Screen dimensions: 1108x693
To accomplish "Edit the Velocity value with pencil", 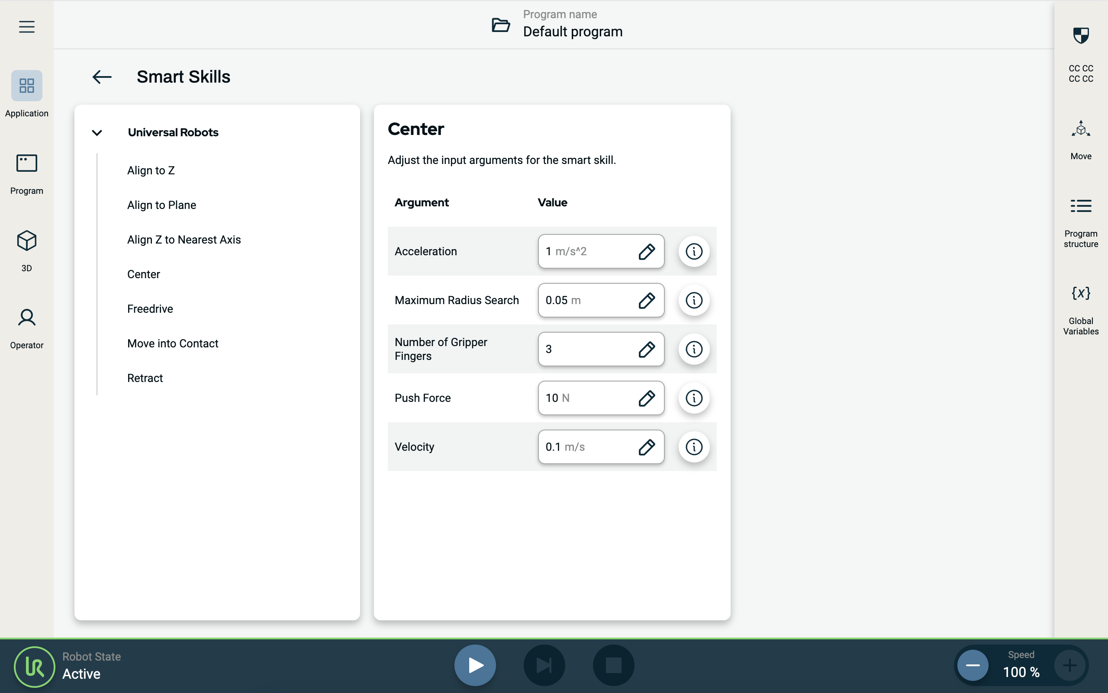I will click(x=646, y=447).
